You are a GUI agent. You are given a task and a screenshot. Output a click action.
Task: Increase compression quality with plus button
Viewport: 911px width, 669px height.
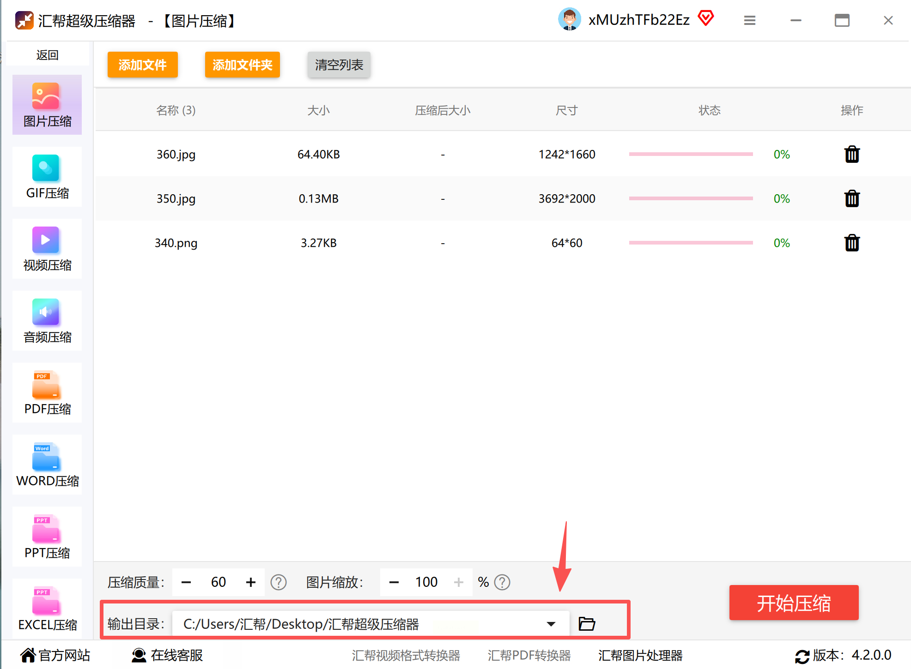(x=250, y=582)
